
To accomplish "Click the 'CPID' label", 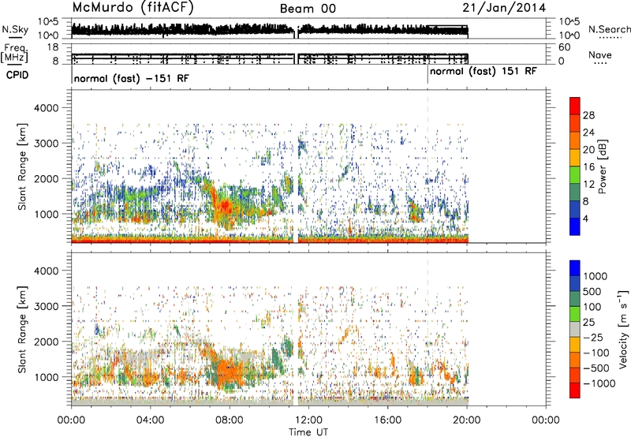I will click(x=17, y=75).
